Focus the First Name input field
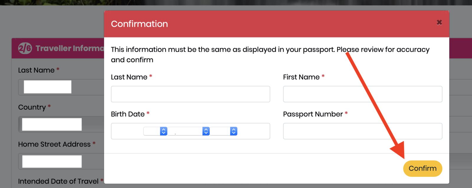The height and width of the screenshot is (188, 472). (362, 94)
